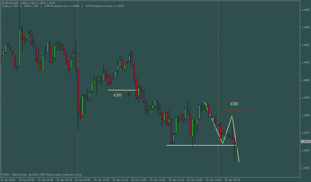Click the 'ATR = 135' indicator text
The height and width of the screenshot is (182, 311).
(31, 6)
